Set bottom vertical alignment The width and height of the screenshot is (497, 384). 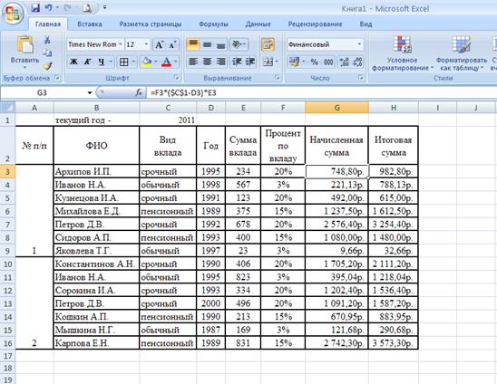click(220, 44)
